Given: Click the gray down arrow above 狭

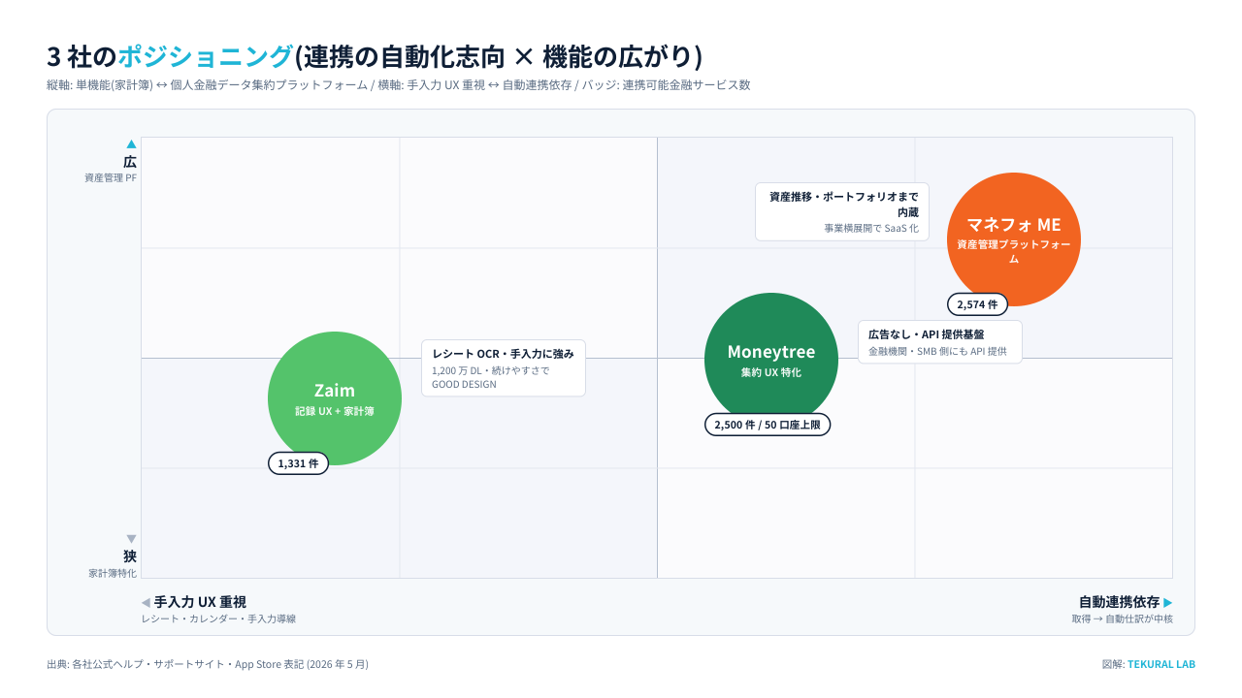Looking at the screenshot, I should coord(131,539).
